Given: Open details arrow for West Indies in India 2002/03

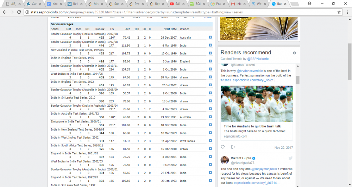Looking at the screenshot, I should 210,165.
